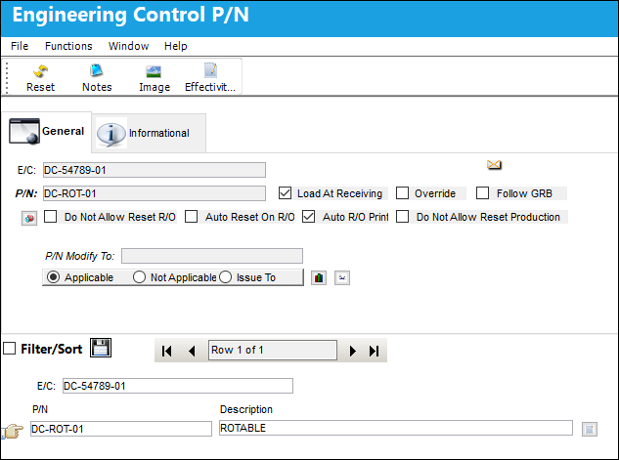
Task: Click the floppy disk save icon
Action: point(101,348)
